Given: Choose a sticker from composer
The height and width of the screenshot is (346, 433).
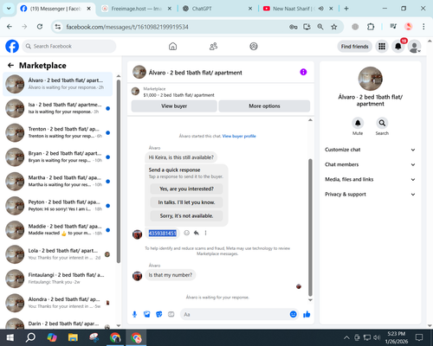Looking at the screenshot, I should click(x=159, y=314).
